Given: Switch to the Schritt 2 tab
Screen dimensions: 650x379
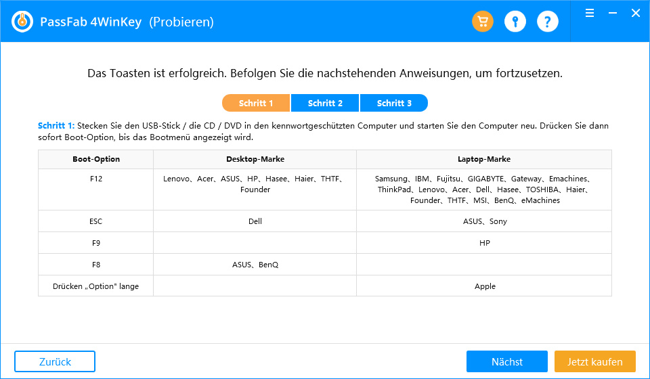Looking at the screenshot, I should tap(325, 103).
